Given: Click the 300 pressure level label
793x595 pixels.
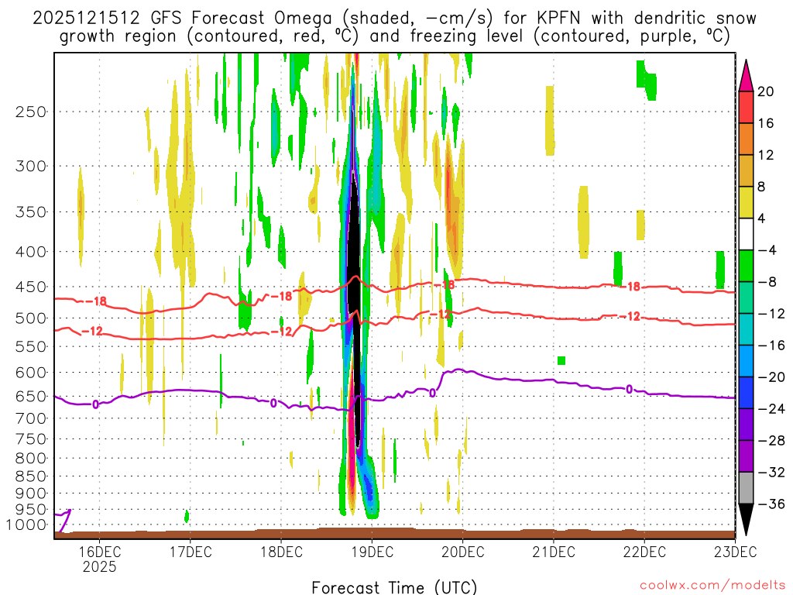Looking at the screenshot, I should 31,166.
